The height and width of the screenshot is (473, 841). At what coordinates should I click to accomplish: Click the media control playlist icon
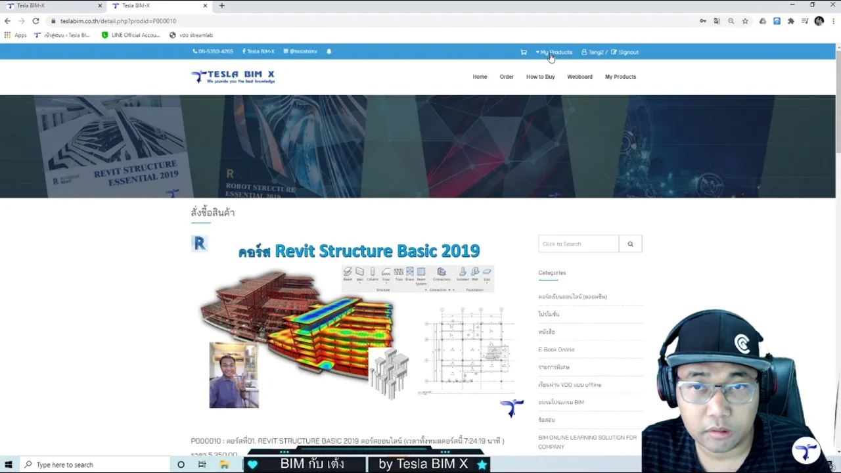pos(805,21)
